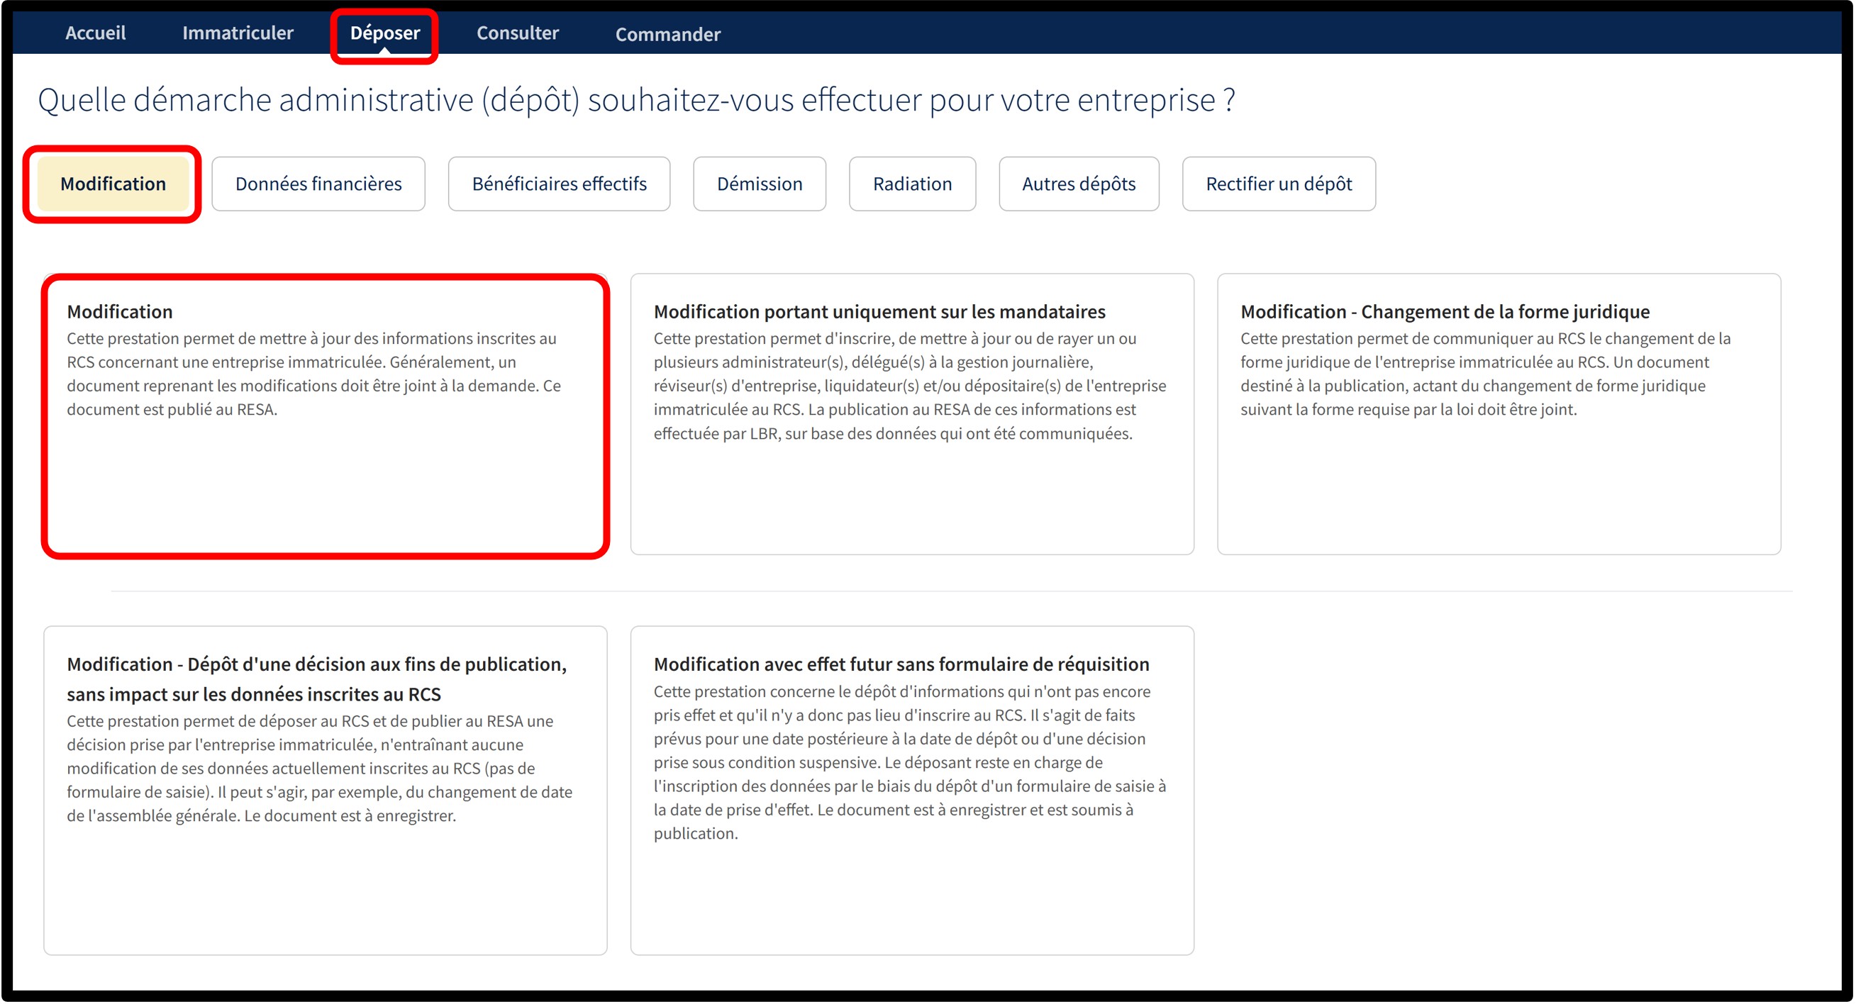Click the mandataires card description text

click(x=909, y=385)
